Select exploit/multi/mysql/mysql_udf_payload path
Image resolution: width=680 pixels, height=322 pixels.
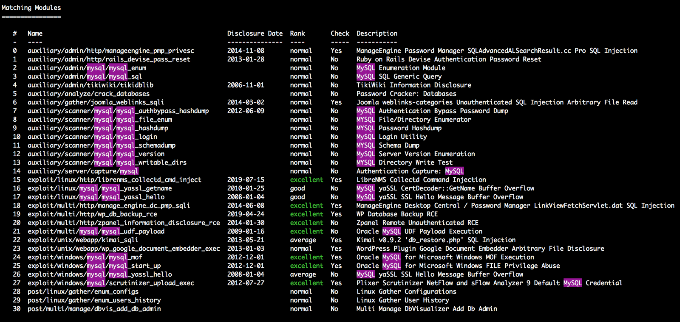tap(96, 232)
